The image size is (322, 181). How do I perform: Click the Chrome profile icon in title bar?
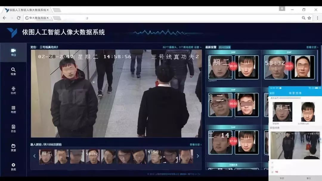[x=282, y=9]
